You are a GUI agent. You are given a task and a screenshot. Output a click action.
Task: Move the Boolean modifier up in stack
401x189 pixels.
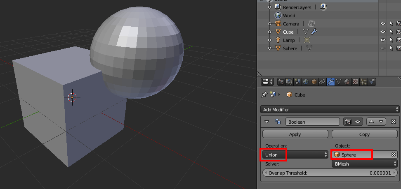[371, 122]
